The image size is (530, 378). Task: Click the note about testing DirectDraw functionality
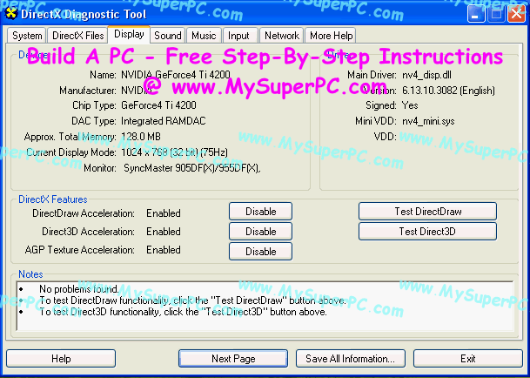point(193,300)
